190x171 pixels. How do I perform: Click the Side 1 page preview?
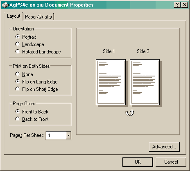[x=111, y=82]
